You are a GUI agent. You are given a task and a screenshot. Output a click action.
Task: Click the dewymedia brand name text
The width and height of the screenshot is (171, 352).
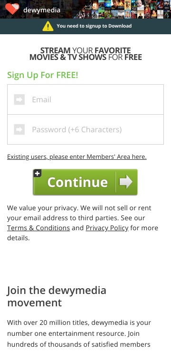click(42, 10)
